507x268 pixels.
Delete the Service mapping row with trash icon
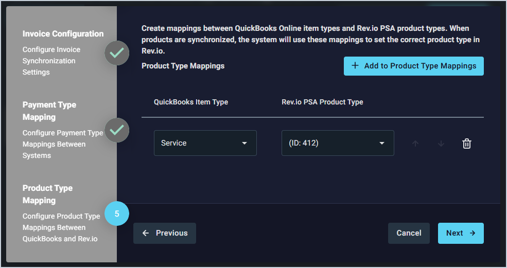click(x=467, y=144)
